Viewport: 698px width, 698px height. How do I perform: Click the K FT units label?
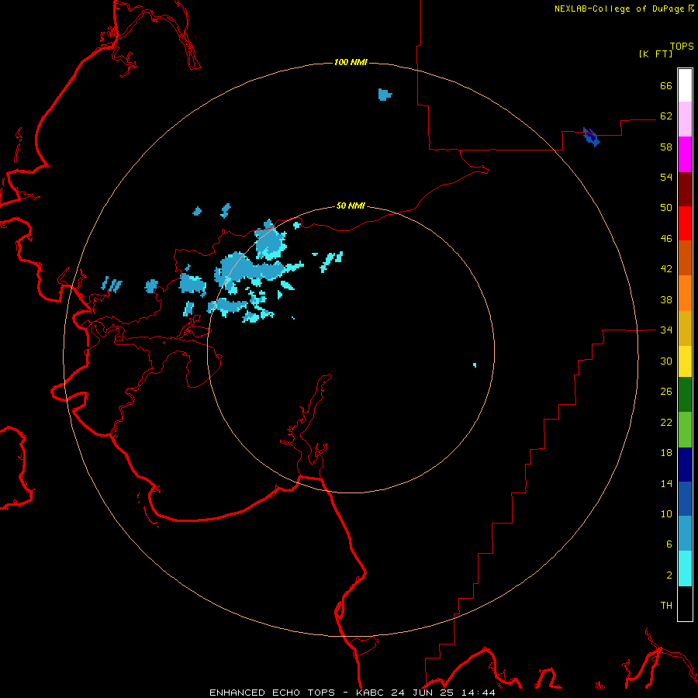coord(656,54)
